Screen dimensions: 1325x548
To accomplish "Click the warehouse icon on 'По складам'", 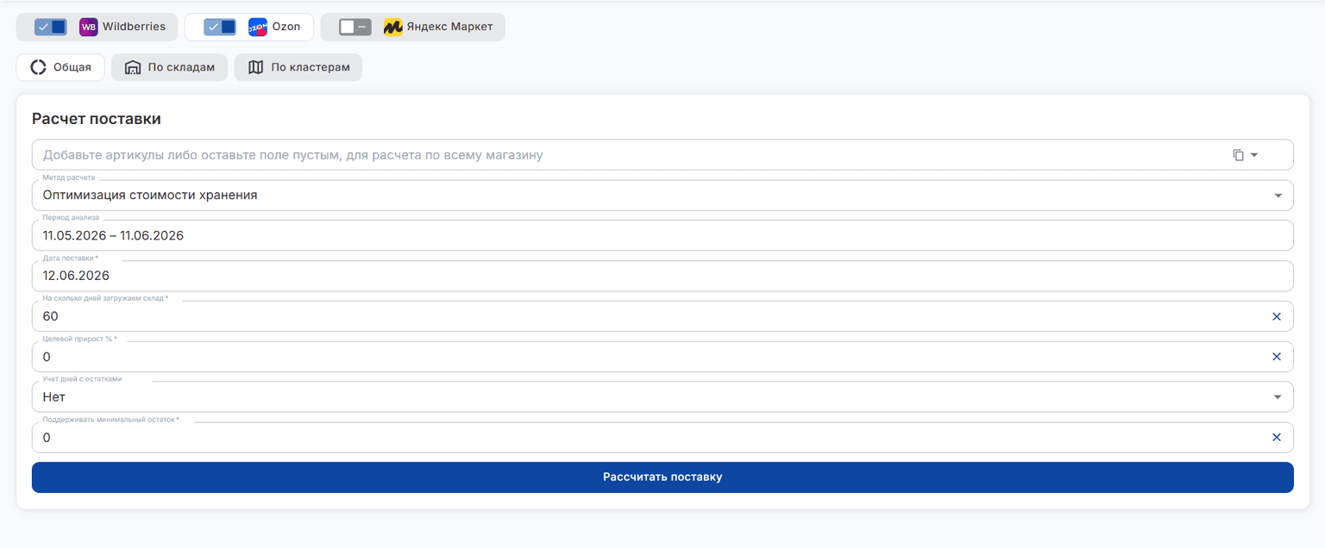I will click(x=132, y=67).
